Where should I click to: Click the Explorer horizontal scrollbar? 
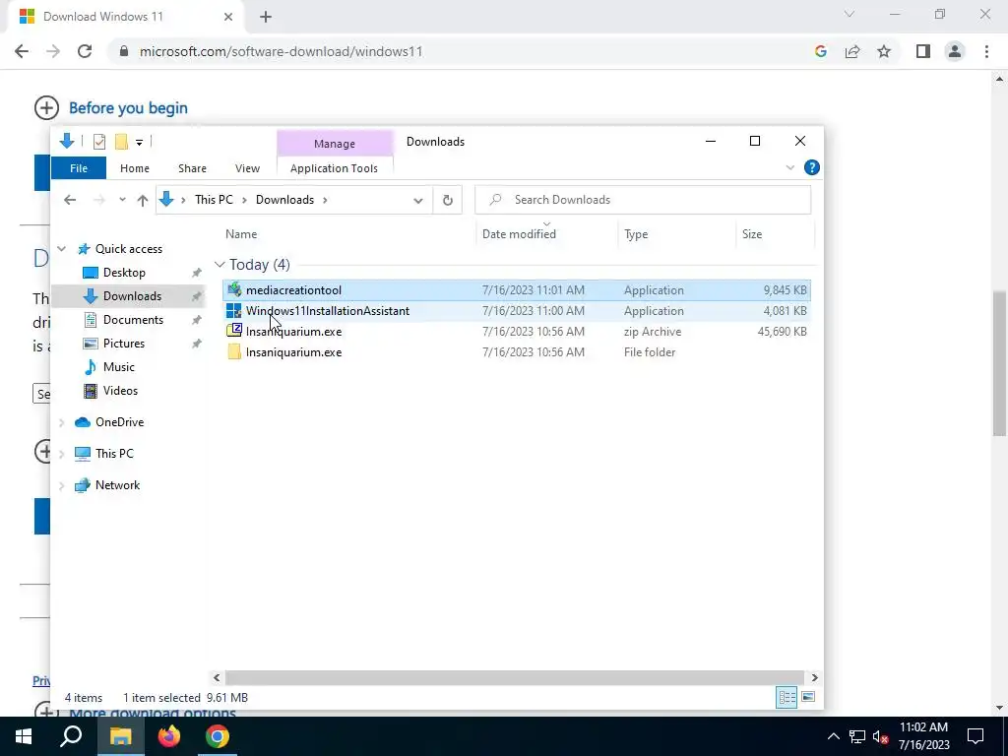coord(514,677)
